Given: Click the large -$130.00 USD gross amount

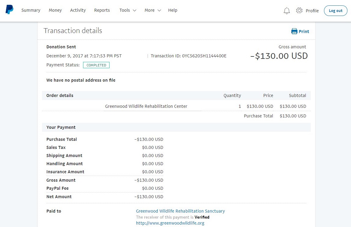Looking at the screenshot, I should point(279,56).
